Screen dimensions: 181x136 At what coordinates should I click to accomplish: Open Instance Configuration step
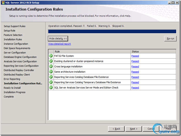coord(16,44)
